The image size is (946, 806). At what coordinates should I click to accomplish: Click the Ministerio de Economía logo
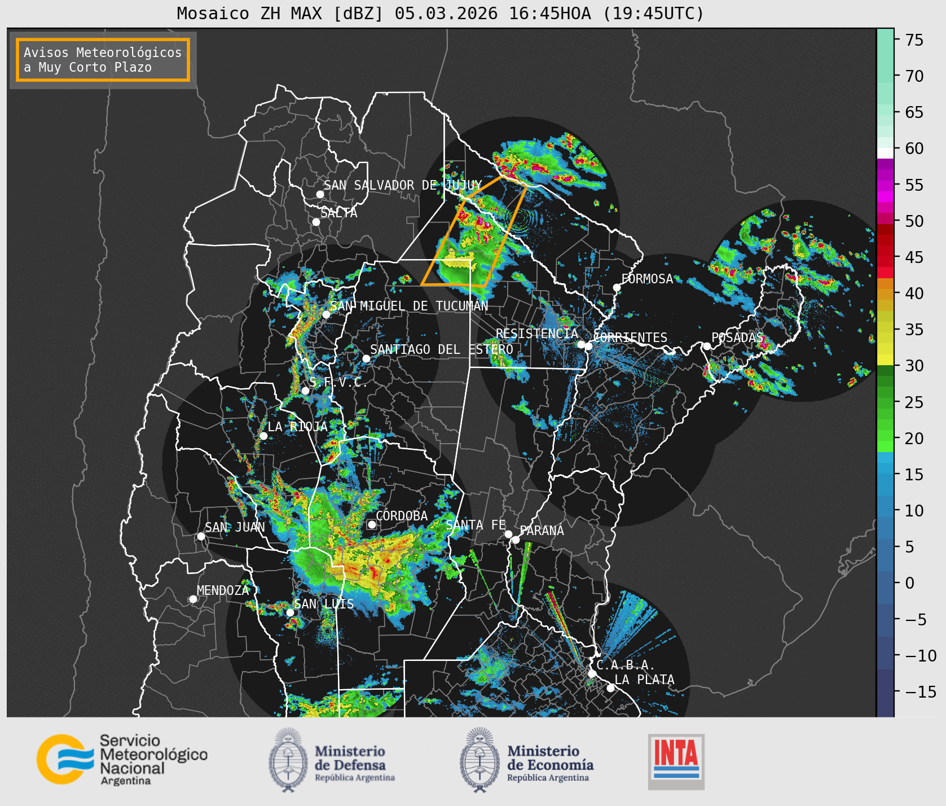[x=526, y=760]
